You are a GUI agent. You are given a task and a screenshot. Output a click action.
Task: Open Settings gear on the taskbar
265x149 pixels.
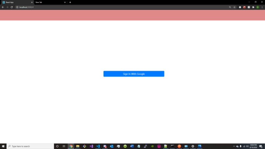tap(193, 146)
